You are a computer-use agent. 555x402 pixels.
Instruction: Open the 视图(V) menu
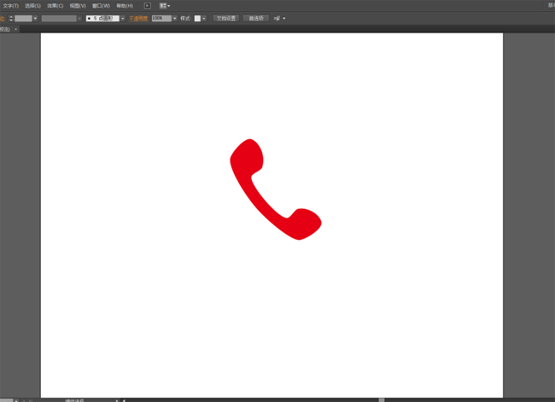click(x=78, y=6)
